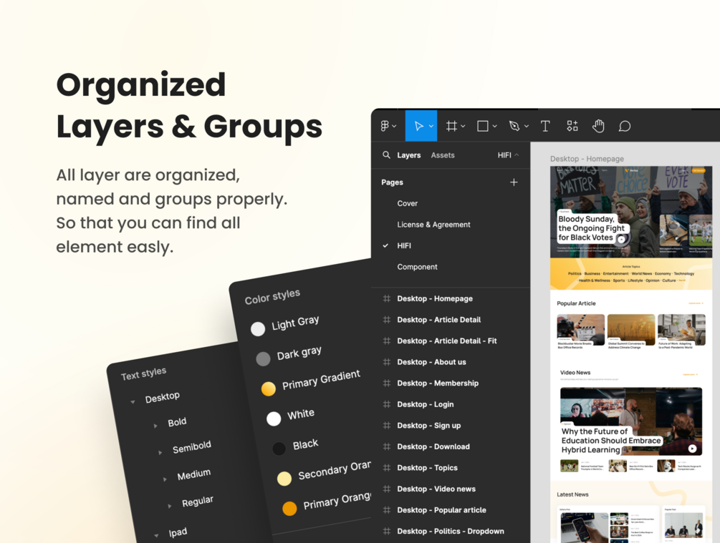Image resolution: width=720 pixels, height=543 pixels.
Task: Click the Desktop - Homepage canvas frame label
Action: tap(587, 159)
